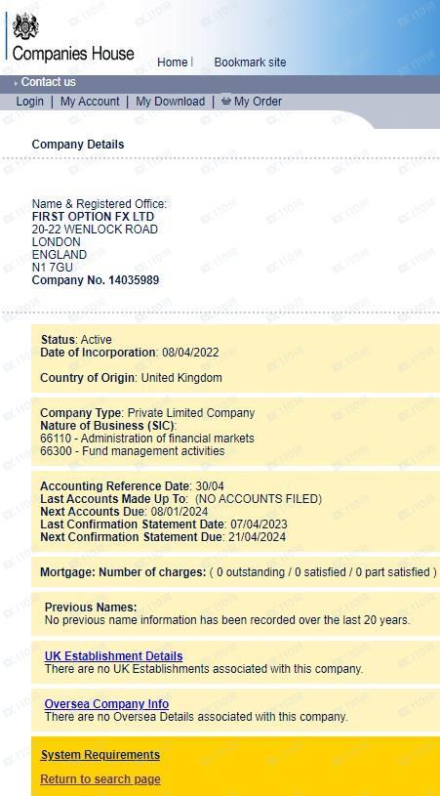Click the 66110 Administration of financial markets line
This screenshot has width=440, height=796.
coord(147,439)
